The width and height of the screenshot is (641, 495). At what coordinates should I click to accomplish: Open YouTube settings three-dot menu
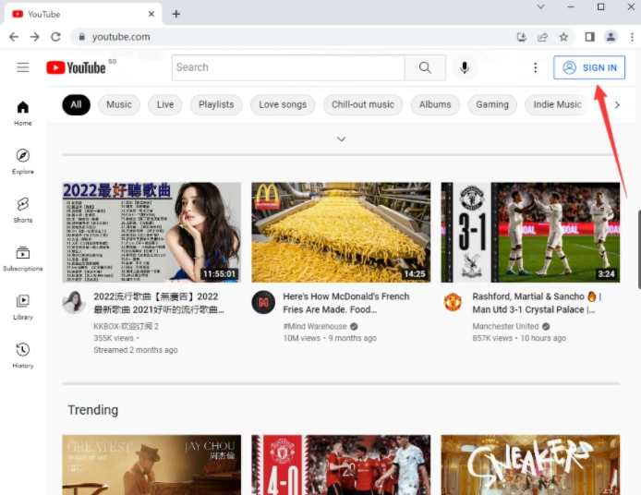[535, 67]
